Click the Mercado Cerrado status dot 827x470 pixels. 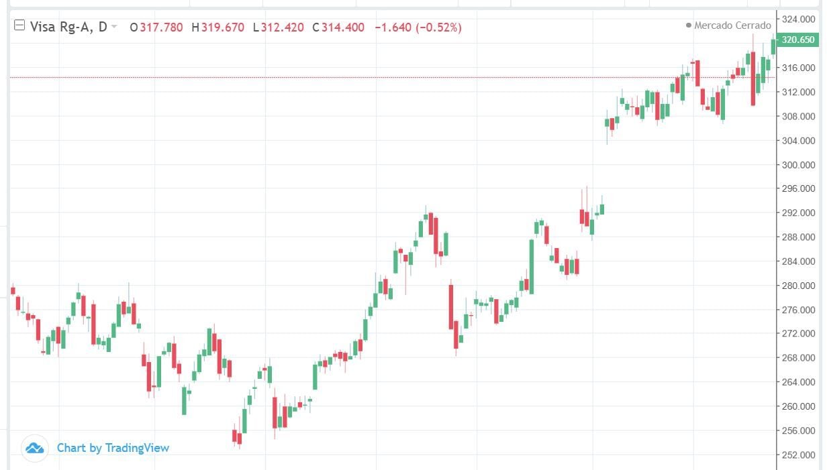pos(688,25)
